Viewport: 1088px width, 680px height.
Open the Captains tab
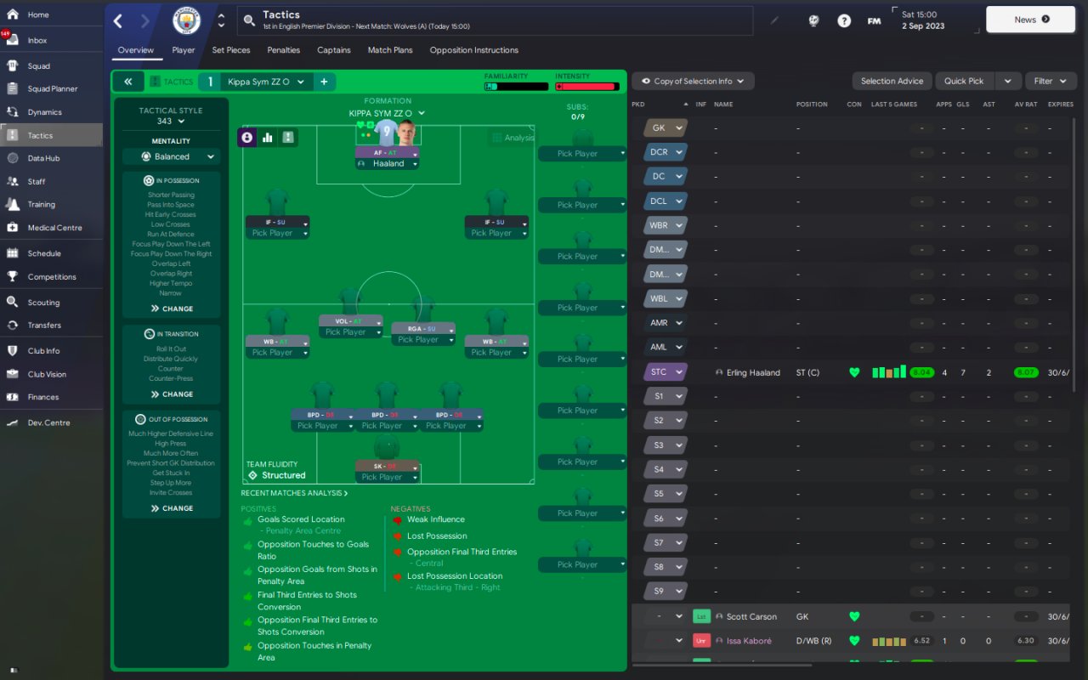click(x=334, y=50)
